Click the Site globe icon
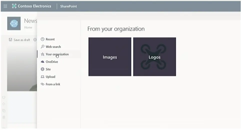 43,69
